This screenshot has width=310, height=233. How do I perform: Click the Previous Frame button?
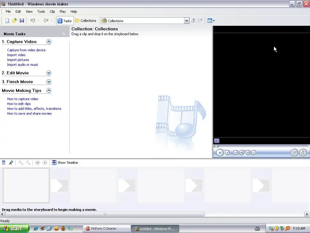242,153
